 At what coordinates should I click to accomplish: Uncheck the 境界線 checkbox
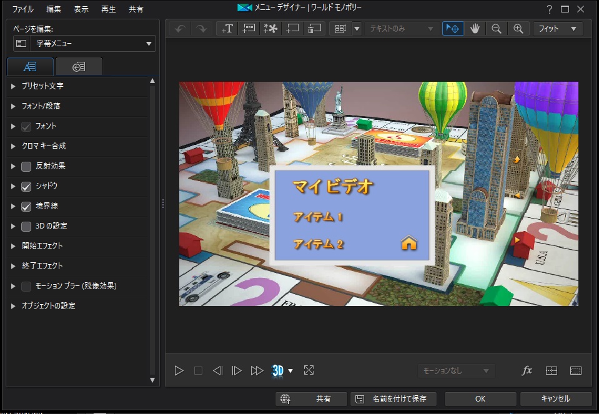(26, 206)
